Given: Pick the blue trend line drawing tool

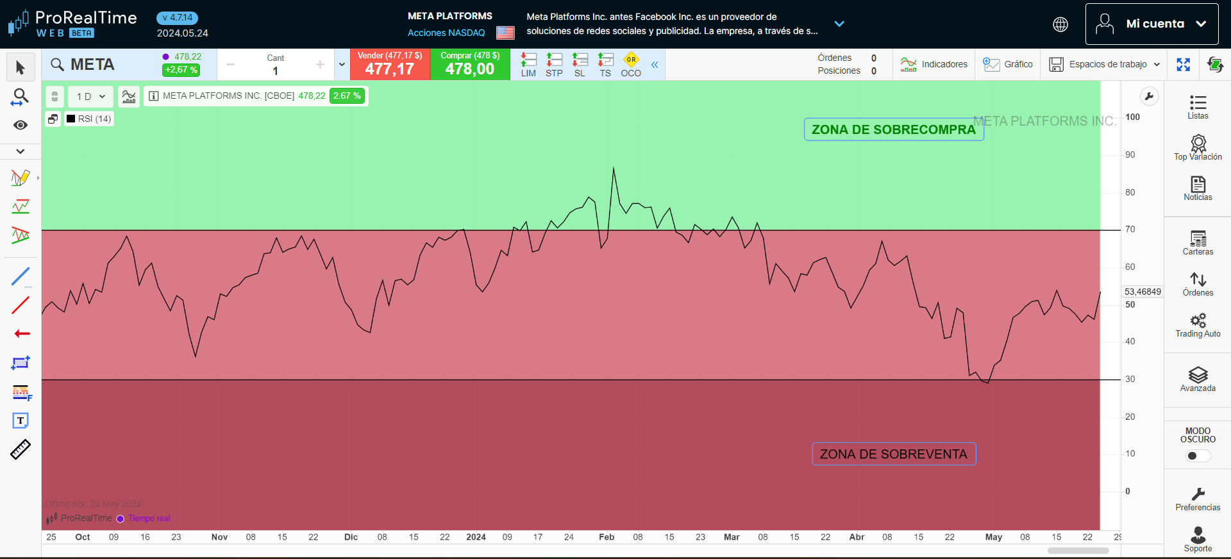Looking at the screenshot, I should point(21,277).
